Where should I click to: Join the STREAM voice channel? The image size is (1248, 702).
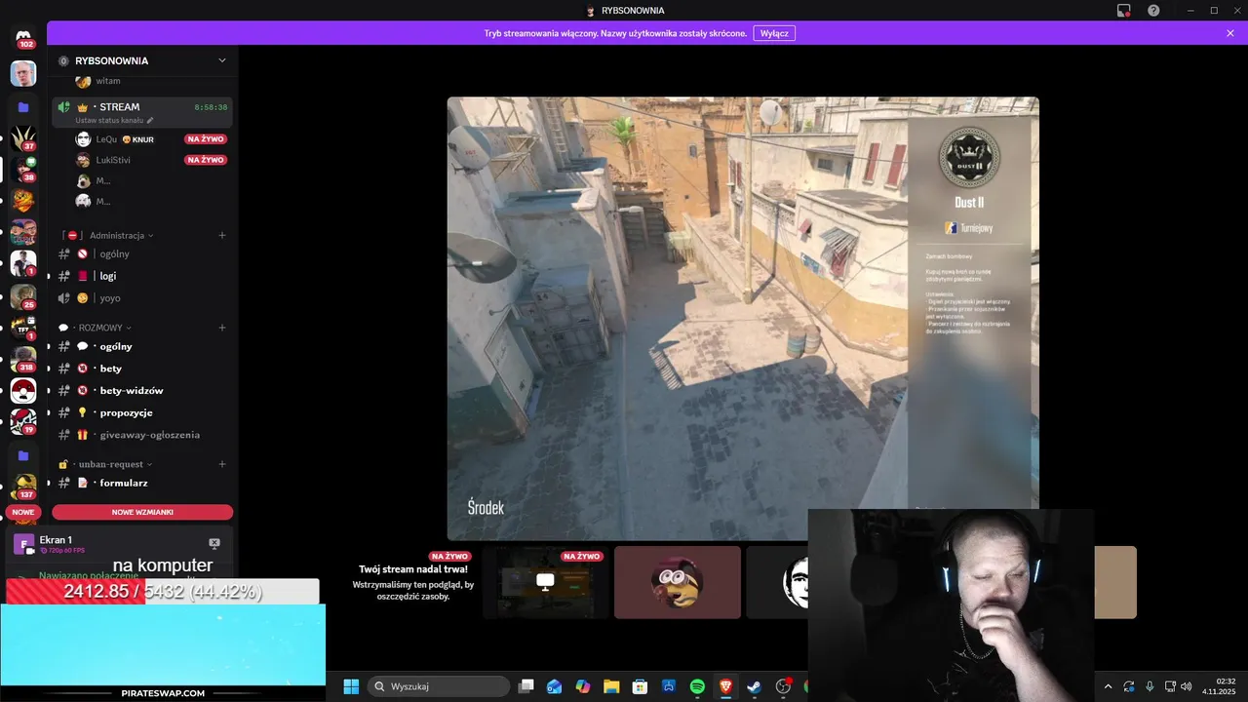pos(142,112)
